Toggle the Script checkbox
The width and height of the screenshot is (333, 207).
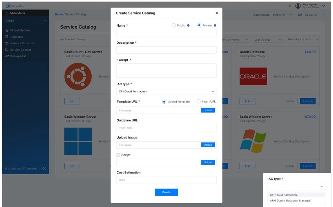point(118,155)
